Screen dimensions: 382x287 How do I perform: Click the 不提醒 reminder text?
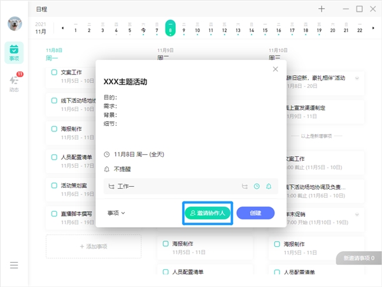pos(122,169)
